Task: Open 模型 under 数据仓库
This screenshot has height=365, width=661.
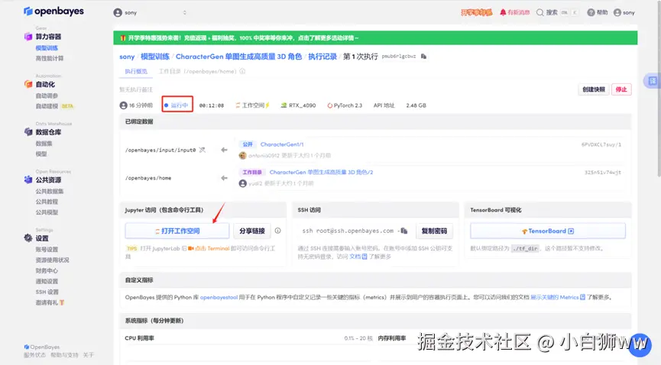Action: pyautogui.click(x=41, y=154)
